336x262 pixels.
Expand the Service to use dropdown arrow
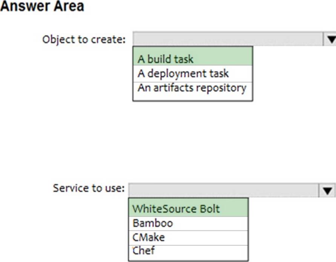click(x=327, y=190)
